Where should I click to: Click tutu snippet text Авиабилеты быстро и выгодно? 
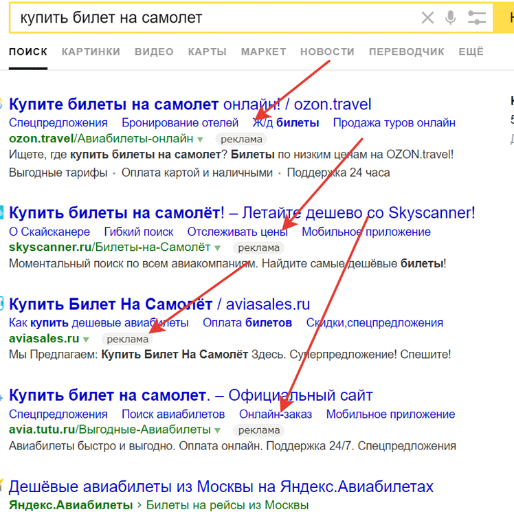pyautogui.click(x=92, y=446)
